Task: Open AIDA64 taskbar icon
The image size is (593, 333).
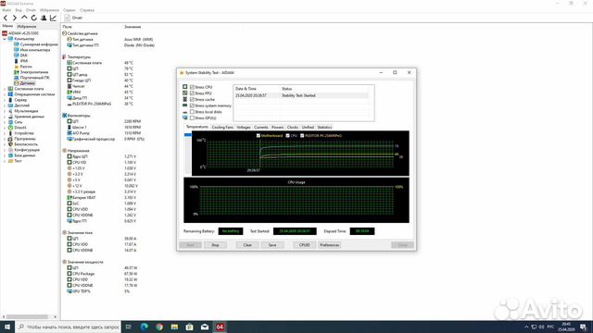Action: point(220,327)
